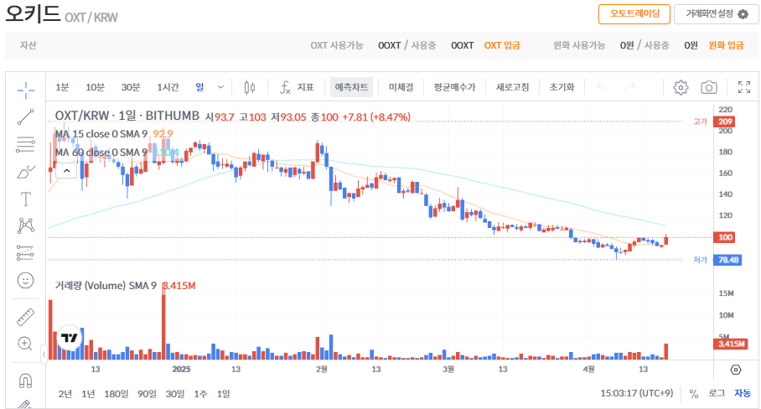Collapse the indicator legend with chevron
The height and width of the screenshot is (409, 761).
point(67,171)
